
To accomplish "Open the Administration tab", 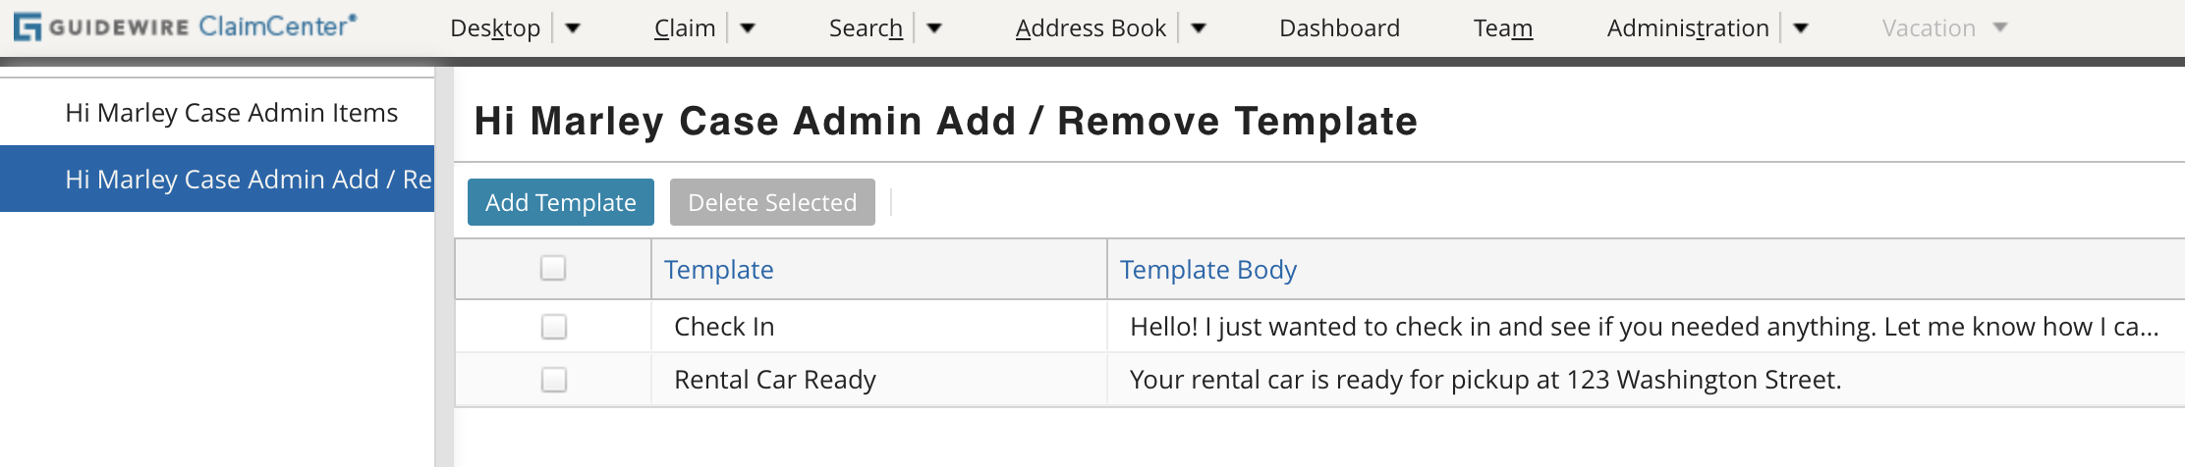I will (1687, 28).
